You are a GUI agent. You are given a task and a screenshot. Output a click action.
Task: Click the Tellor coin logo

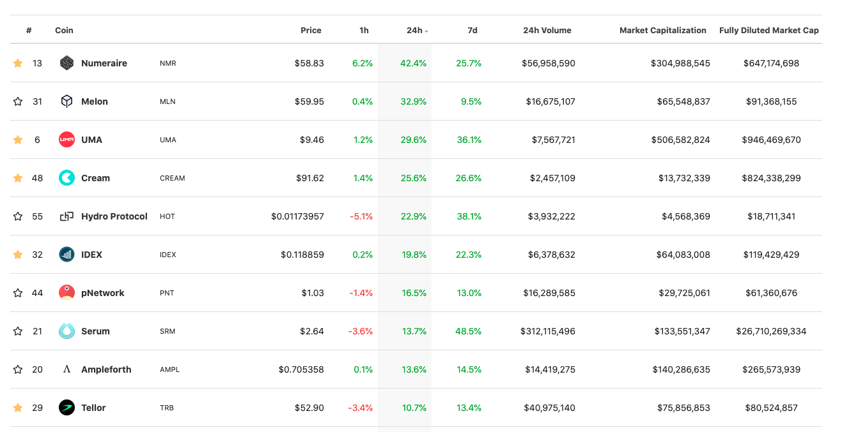click(66, 408)
